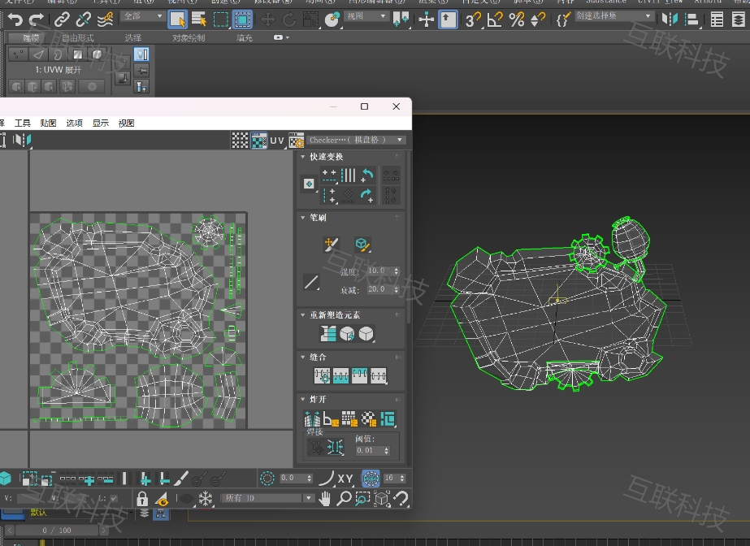
Task: Open 选项 menu in UV editor
Action: pyautogui.click(x=74, y=123)
